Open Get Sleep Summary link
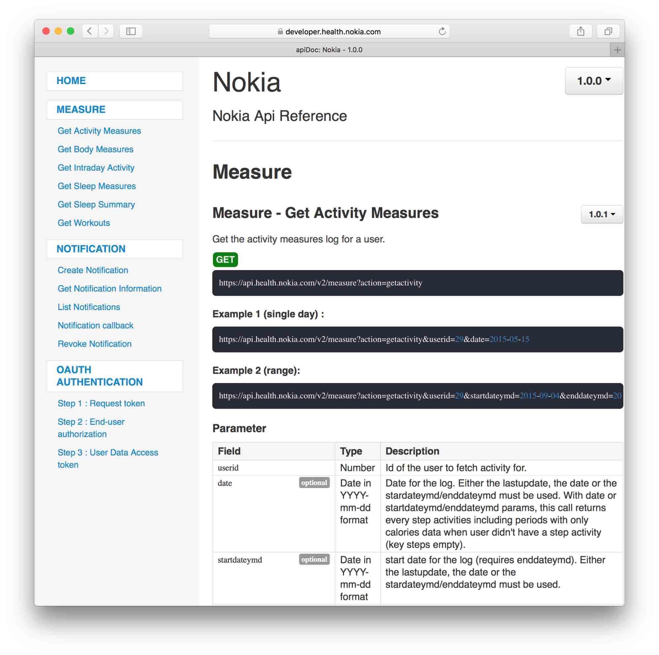 tap(96, 204)
